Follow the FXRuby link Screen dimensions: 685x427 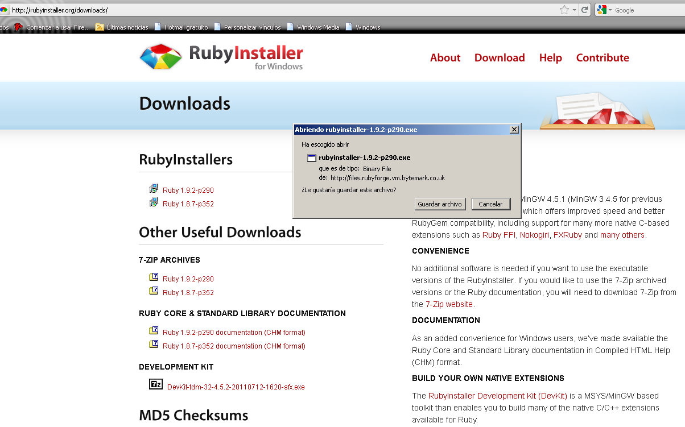(568, 235)
